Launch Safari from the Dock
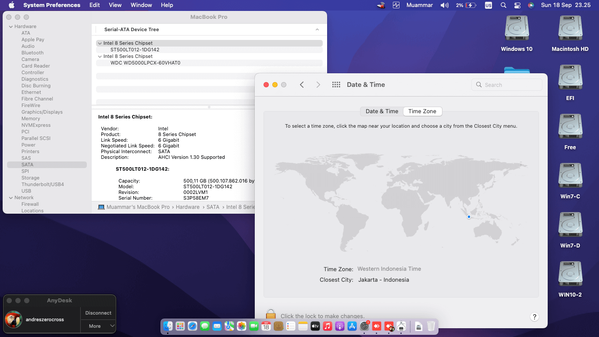This screenshot has height=337, width=599. 193,326
